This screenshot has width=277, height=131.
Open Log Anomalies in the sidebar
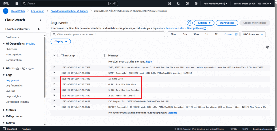coord(14,86)
